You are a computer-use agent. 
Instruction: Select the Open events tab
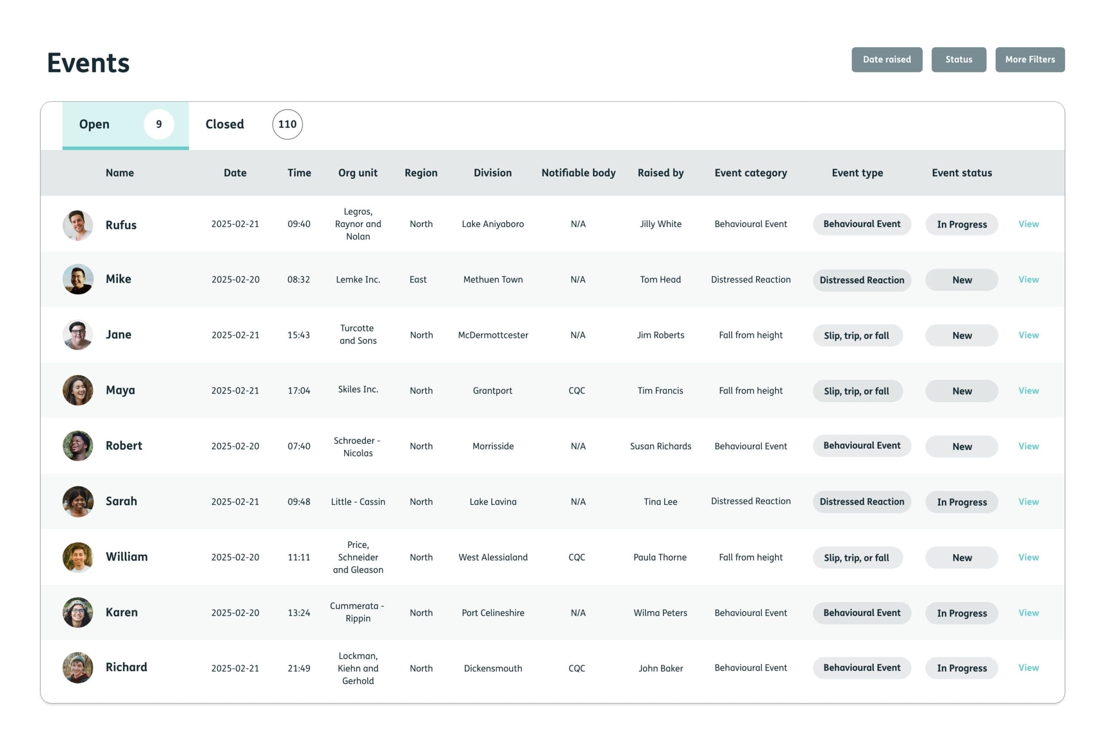pyautogui.click(x=94, y=125)
